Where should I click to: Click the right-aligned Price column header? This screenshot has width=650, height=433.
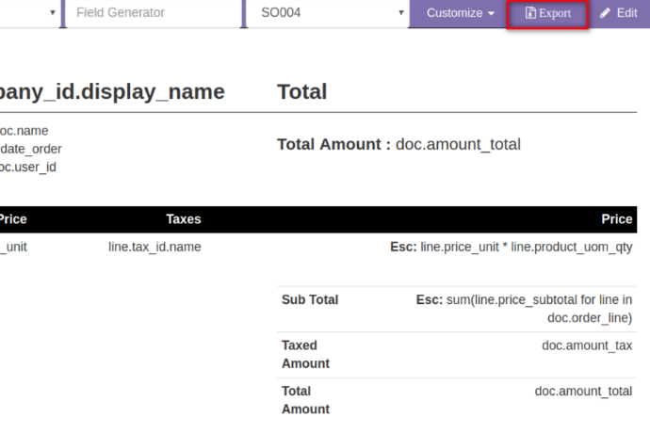coord(616,219)
